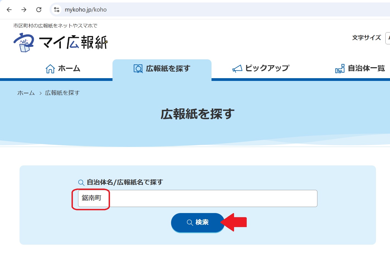Screen dimensions: 390x259
Task: Click 広報紙を探す in the breadcrumb
Action: point(62,93)
